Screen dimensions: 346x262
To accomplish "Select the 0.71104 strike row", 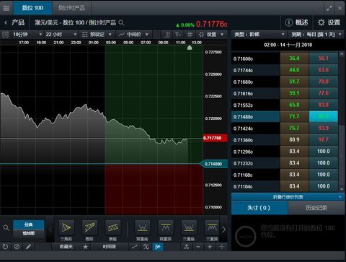I will [255, 186].
